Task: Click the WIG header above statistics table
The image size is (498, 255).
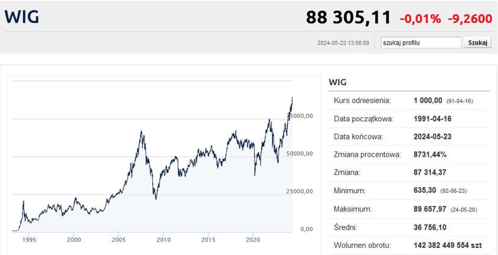Action: (337, 82)
